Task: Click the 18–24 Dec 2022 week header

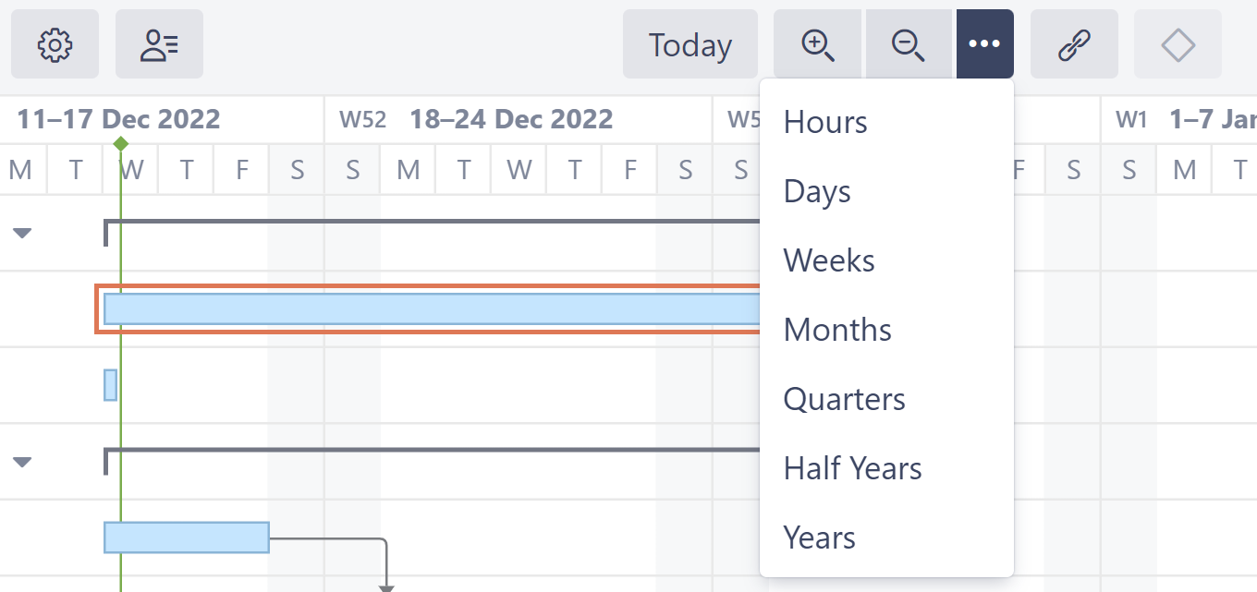Action: [510, 119]
